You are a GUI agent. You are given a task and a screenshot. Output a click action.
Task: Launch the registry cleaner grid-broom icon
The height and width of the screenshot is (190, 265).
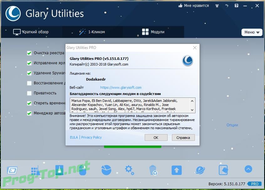point(35,170)
